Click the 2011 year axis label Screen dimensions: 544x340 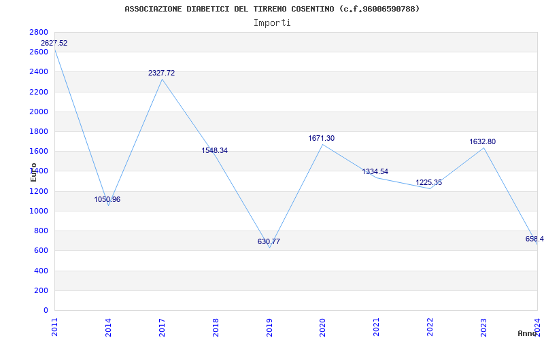[54, 327]
